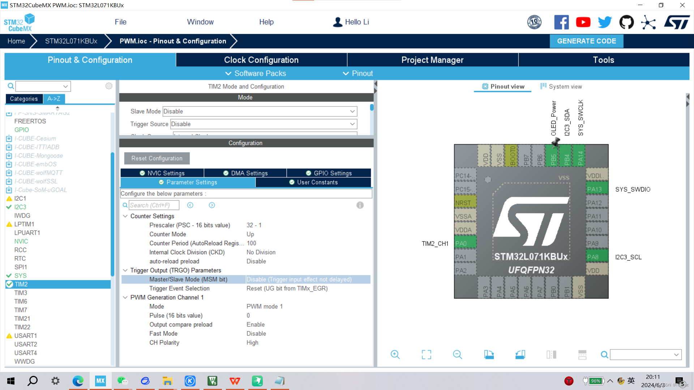Zoom out of the pinout chip view
The width and height of the screenshot is (694, 390).
[x=457, y=355]
